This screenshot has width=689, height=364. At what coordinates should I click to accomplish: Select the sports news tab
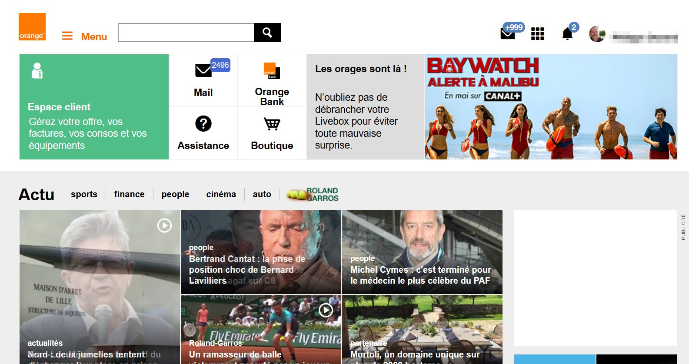pyautogui.click(x=84, y=194)
